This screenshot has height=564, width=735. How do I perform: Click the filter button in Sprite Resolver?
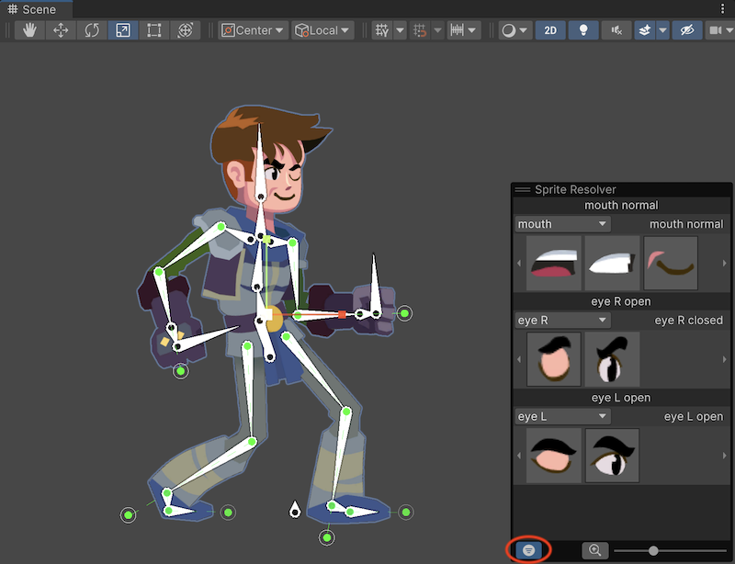pyautogui.click(x=528, y=549)
